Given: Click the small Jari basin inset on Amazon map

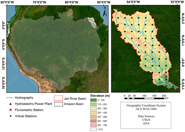Looking at the screenshot, I should click(x=92, y=23).
